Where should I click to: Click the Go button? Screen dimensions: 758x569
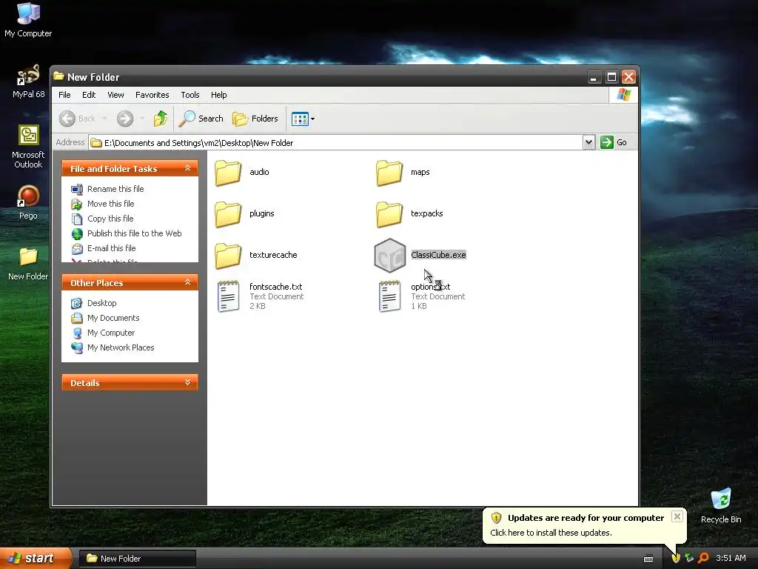pyautogui.click(x=614, y=143)
